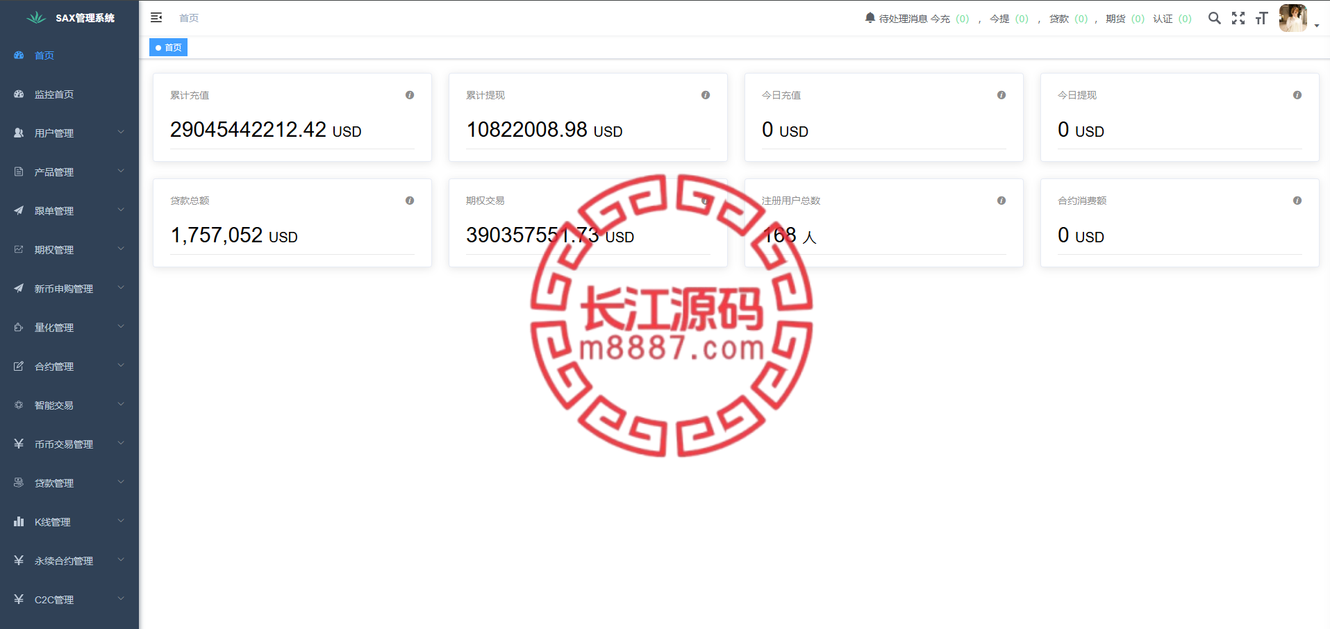1330x629 pixels.
Task: Open the C2C管理 sidebar menu
Action: pos(69,599)
